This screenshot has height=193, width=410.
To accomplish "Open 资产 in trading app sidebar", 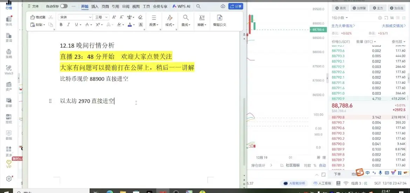I will tap(9, 86).
